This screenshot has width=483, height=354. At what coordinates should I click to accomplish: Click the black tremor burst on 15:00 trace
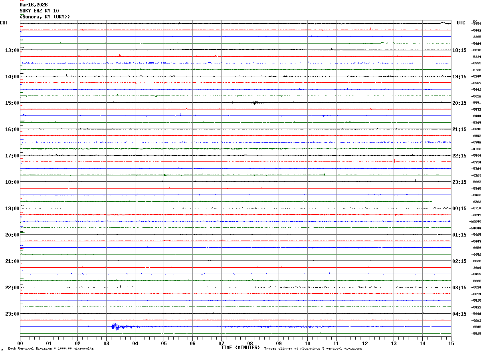255,103
